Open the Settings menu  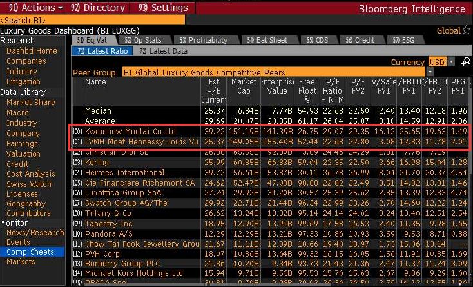click(x=163, y=8)
